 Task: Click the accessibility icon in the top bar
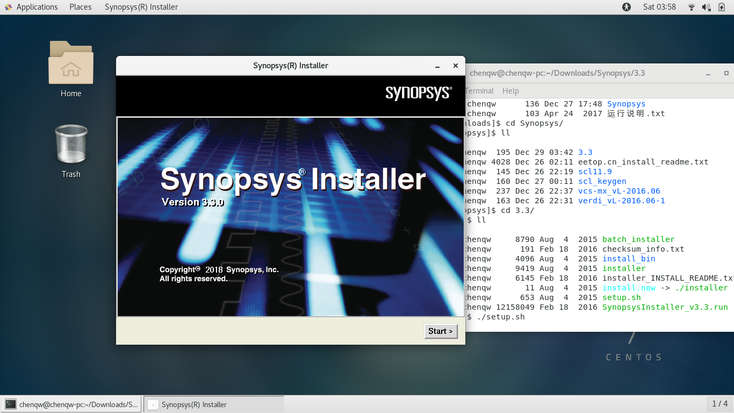627,7
